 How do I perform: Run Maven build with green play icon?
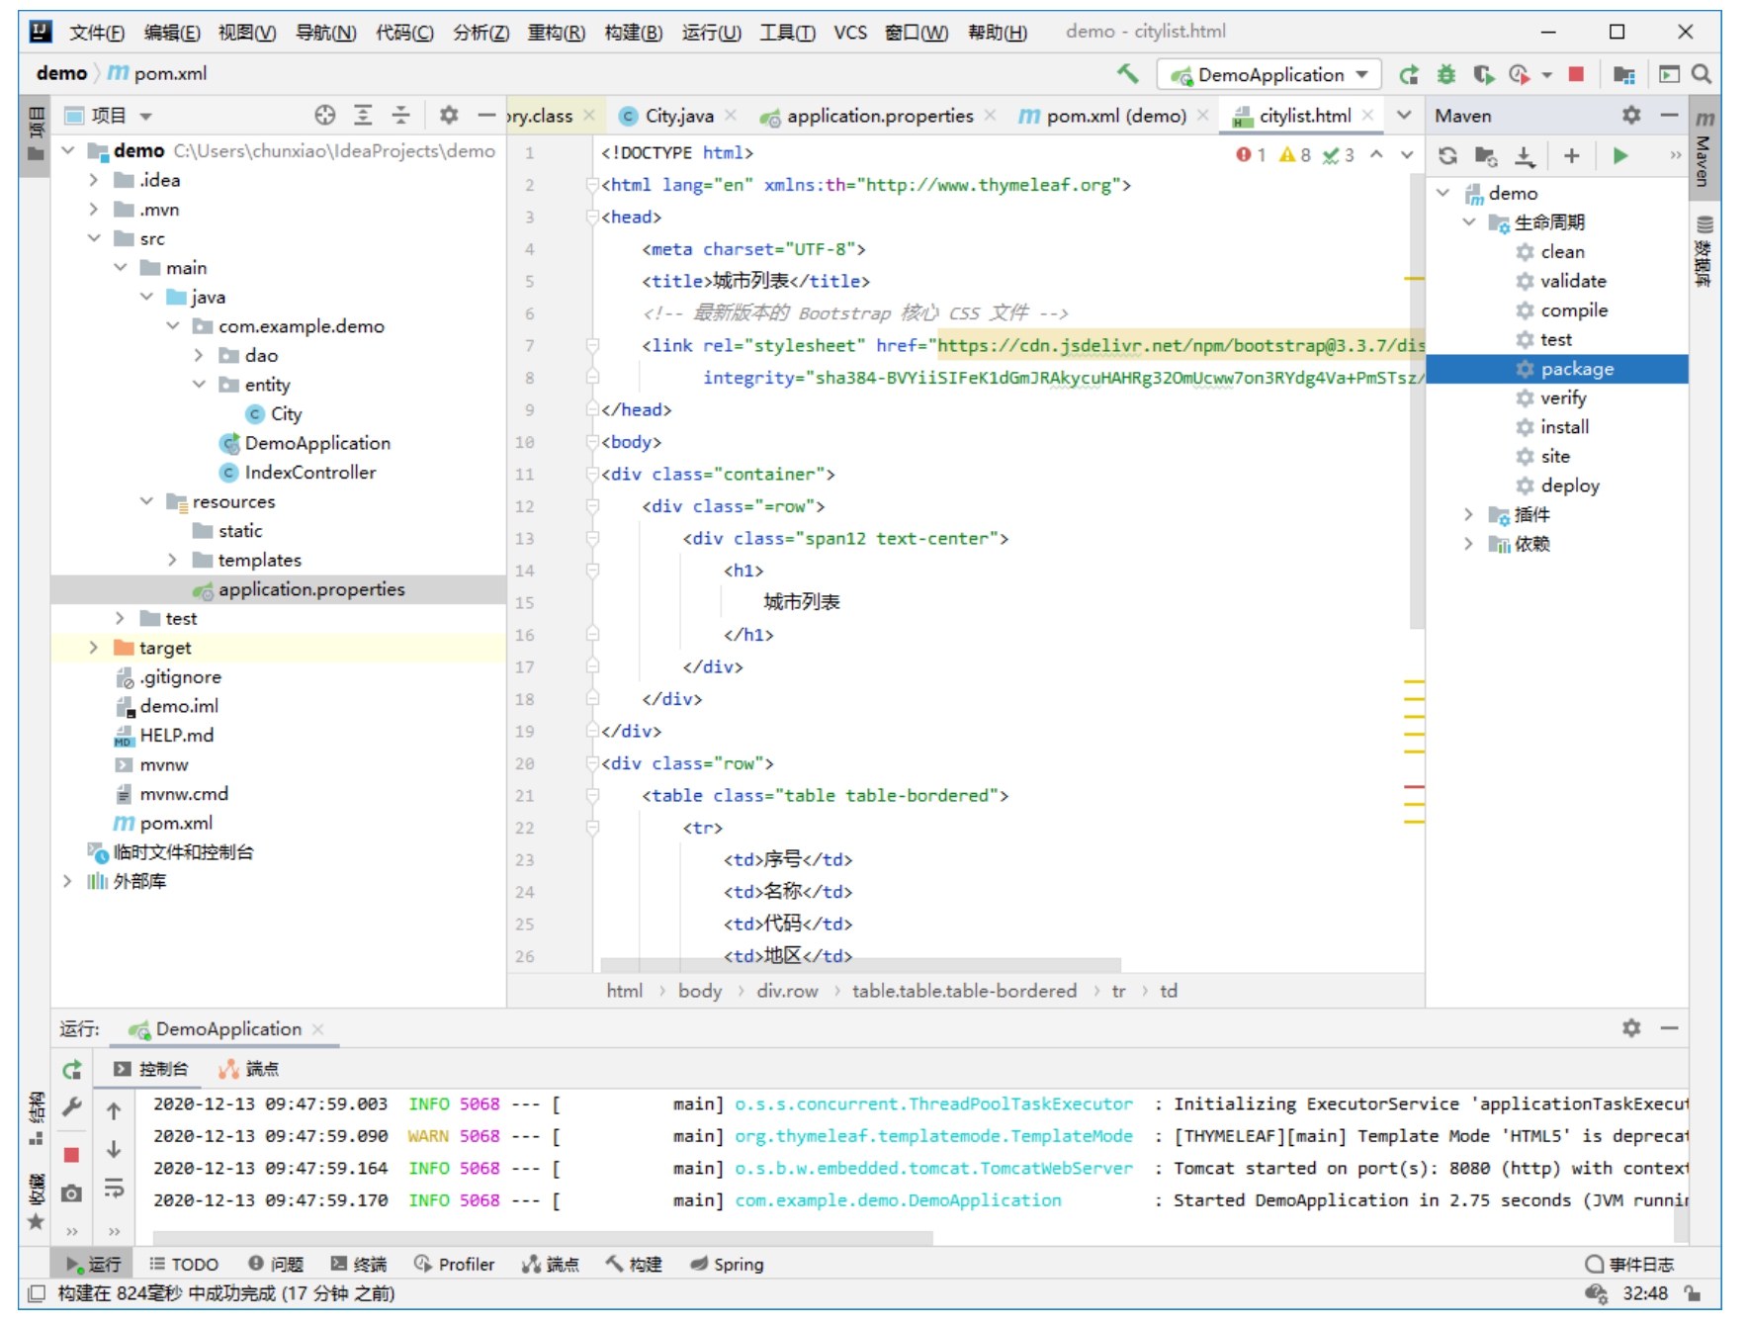pos(1619,156)
